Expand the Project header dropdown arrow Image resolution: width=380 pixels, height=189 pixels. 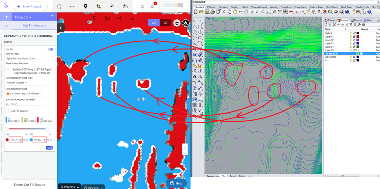[x=52, y=16]
